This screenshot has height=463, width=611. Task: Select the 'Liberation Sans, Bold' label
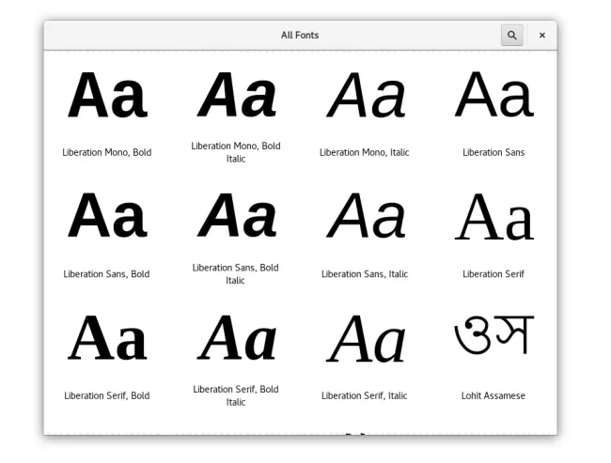(x=106, y=274)
